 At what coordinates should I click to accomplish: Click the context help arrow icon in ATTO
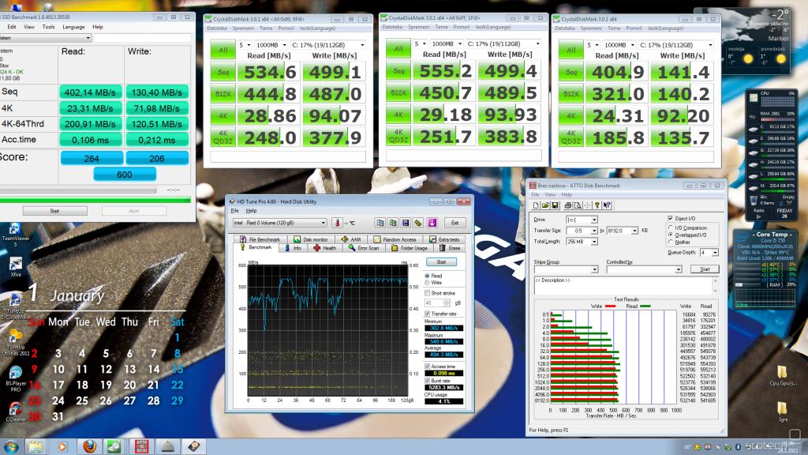pyautogui.click(x=607, y=205)
